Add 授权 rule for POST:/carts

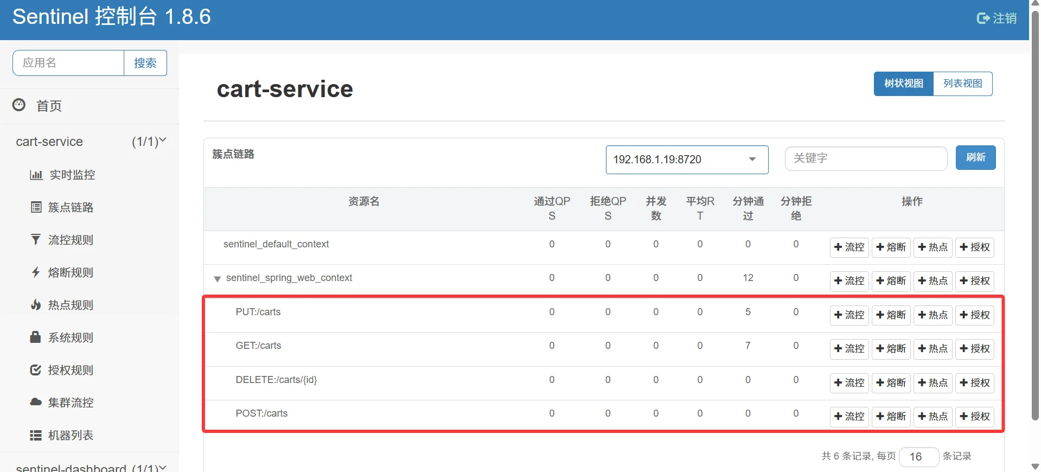tap(974, 417)
